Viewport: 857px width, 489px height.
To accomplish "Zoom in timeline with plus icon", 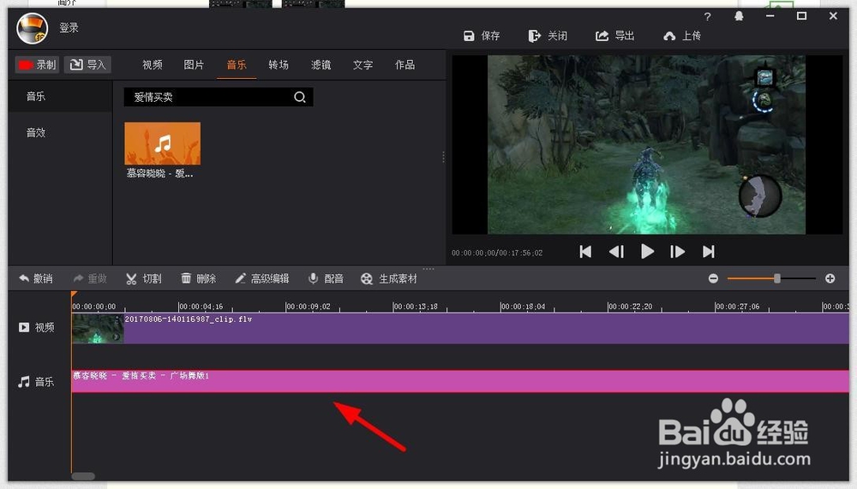I will click(830, 278).
